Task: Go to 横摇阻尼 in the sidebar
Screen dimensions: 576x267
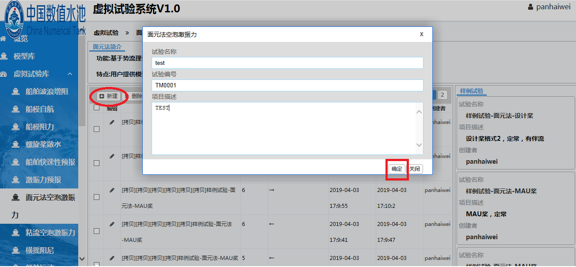Action: click(39, 251)
